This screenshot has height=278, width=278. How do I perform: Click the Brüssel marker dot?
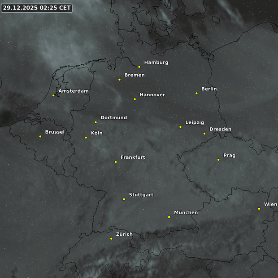point(40,136)
